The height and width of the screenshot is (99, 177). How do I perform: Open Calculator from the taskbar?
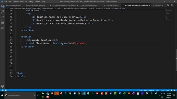(138, 94)
